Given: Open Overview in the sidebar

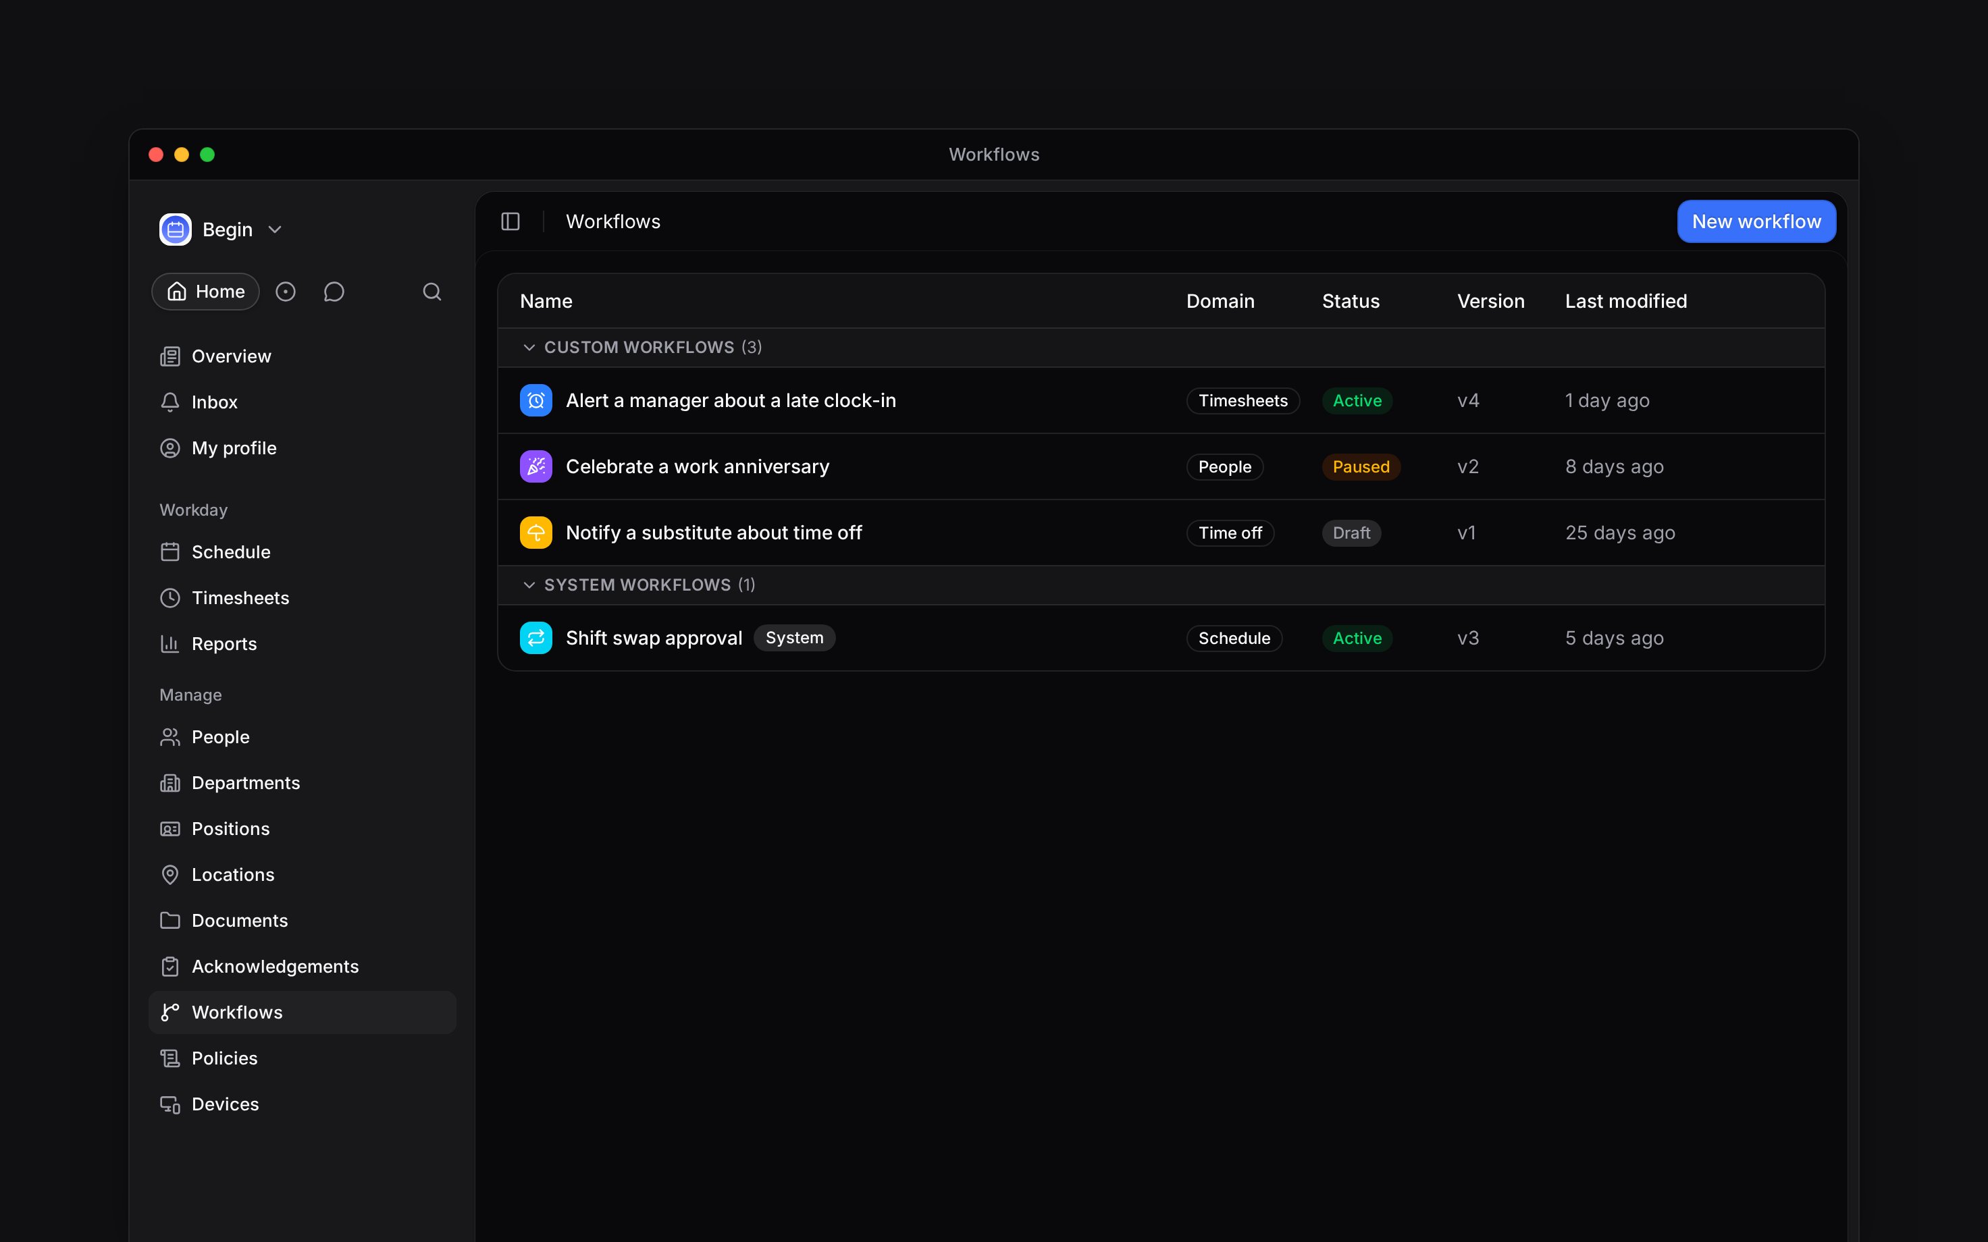Looking at the screenshot, I should 301,356.
